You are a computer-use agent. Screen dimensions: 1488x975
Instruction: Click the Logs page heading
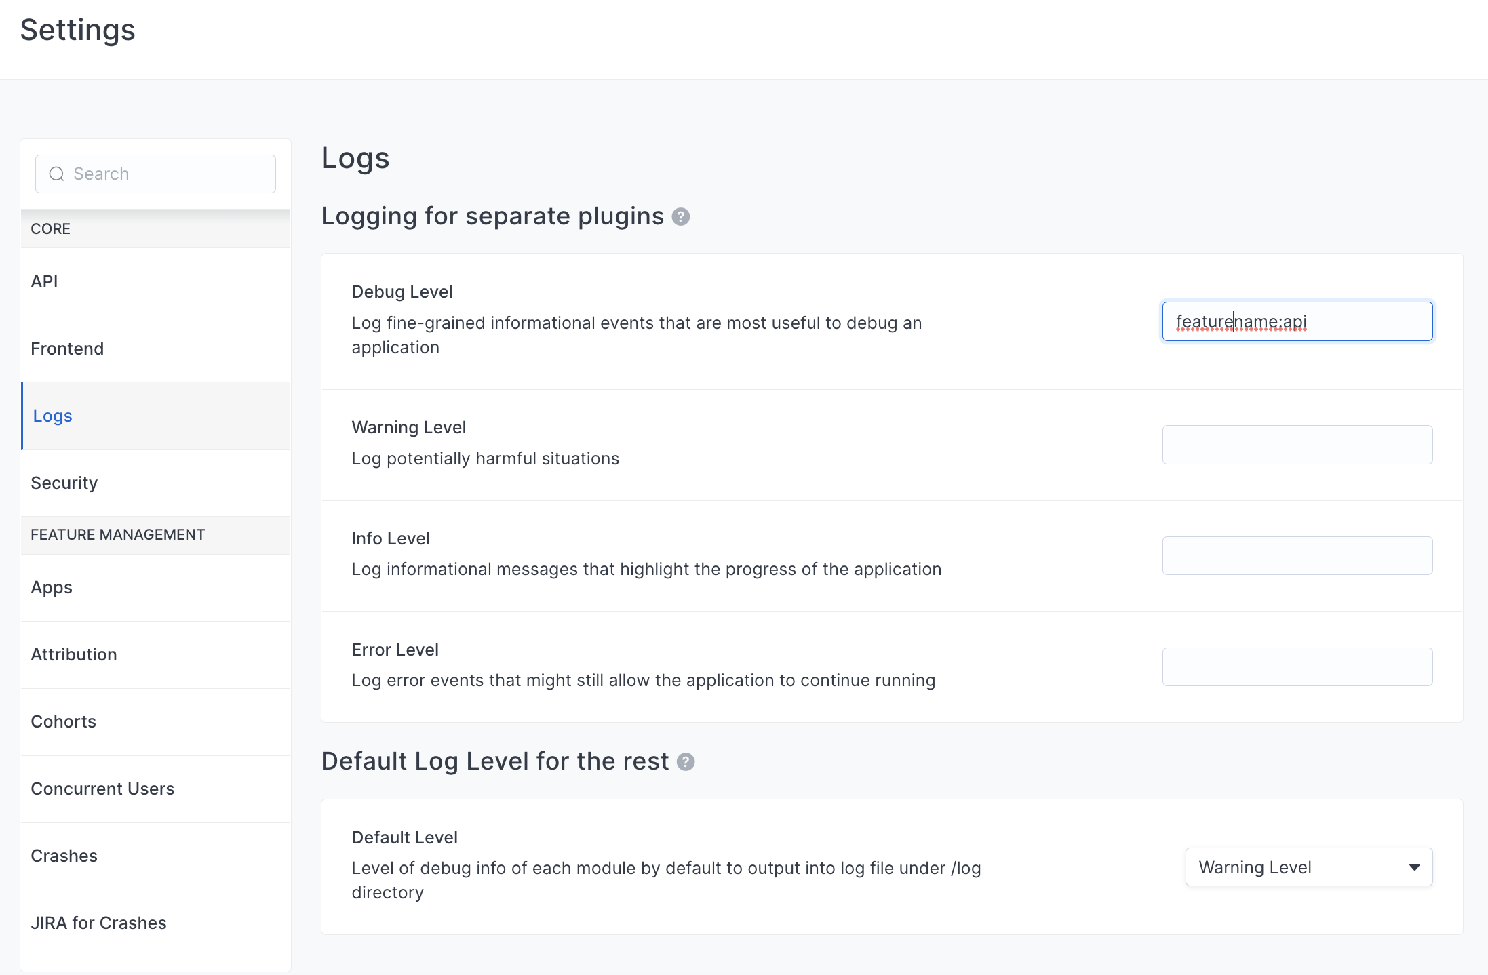355,159
